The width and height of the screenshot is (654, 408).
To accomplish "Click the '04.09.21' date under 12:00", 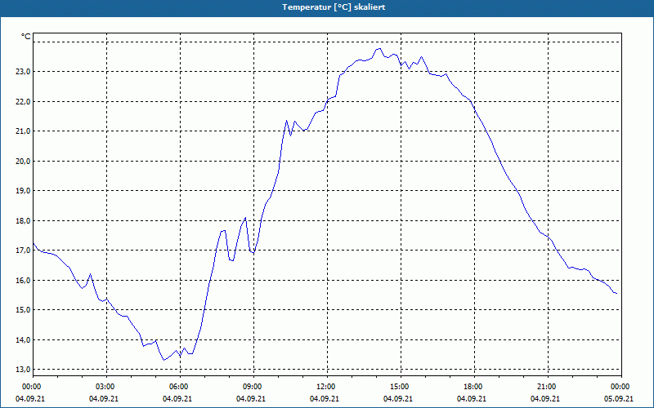I will (325, 399).
